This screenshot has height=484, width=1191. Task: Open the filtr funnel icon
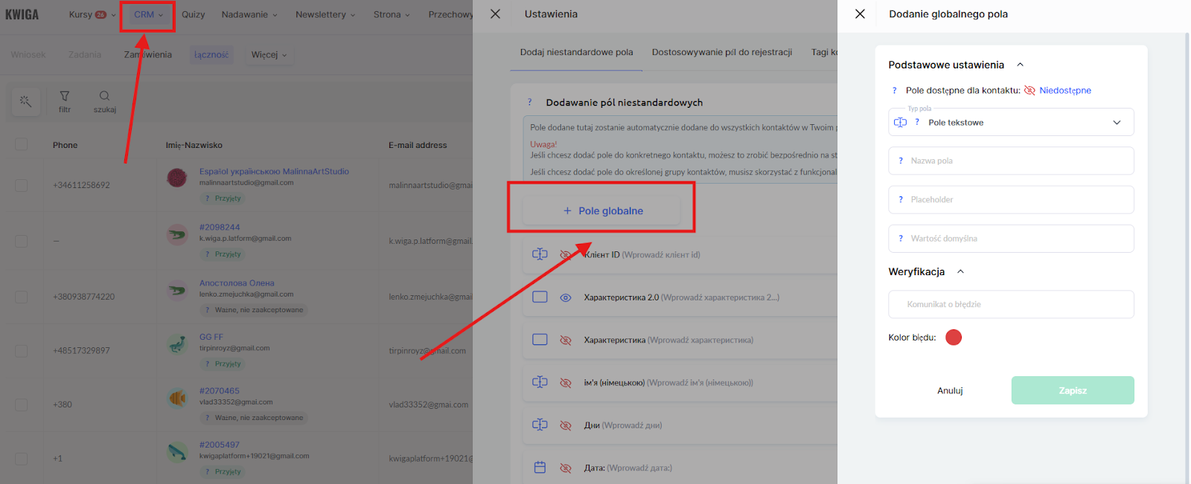(65, 97)
